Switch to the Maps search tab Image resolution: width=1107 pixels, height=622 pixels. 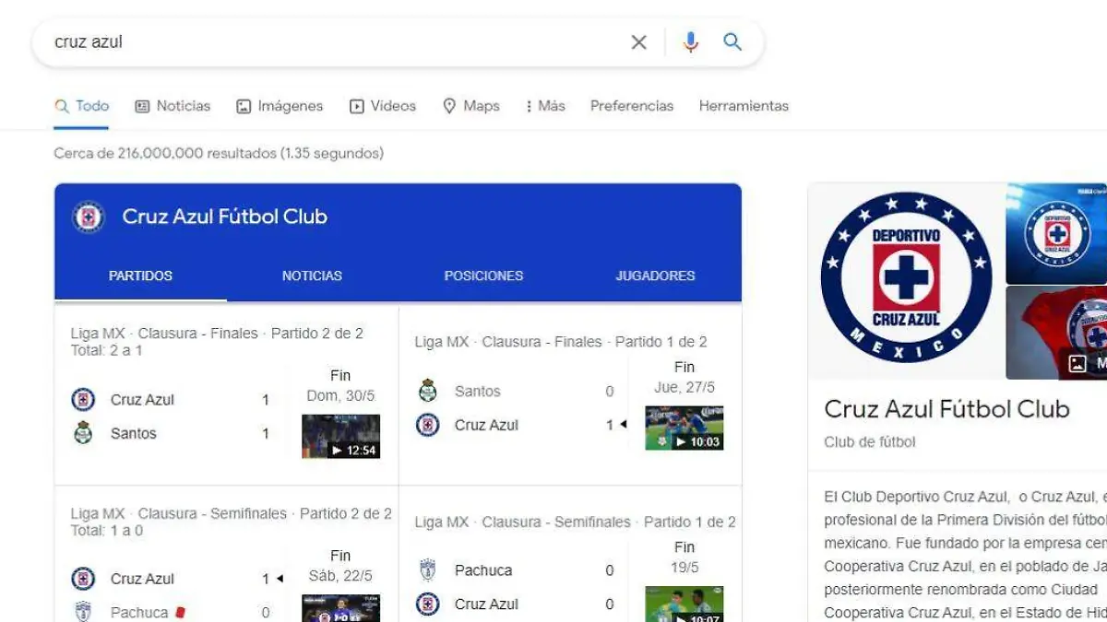point(471,106)
